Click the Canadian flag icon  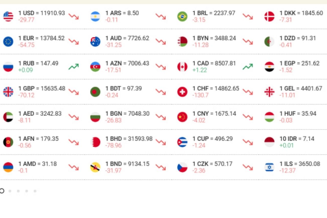pyautogui.click(x=182, y=67)
